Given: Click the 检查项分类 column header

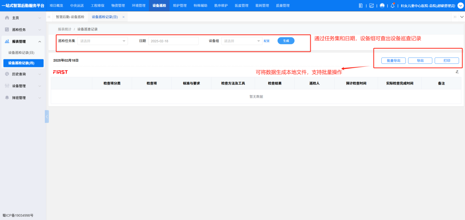Looking at the screenshot, I should [112, 83].
